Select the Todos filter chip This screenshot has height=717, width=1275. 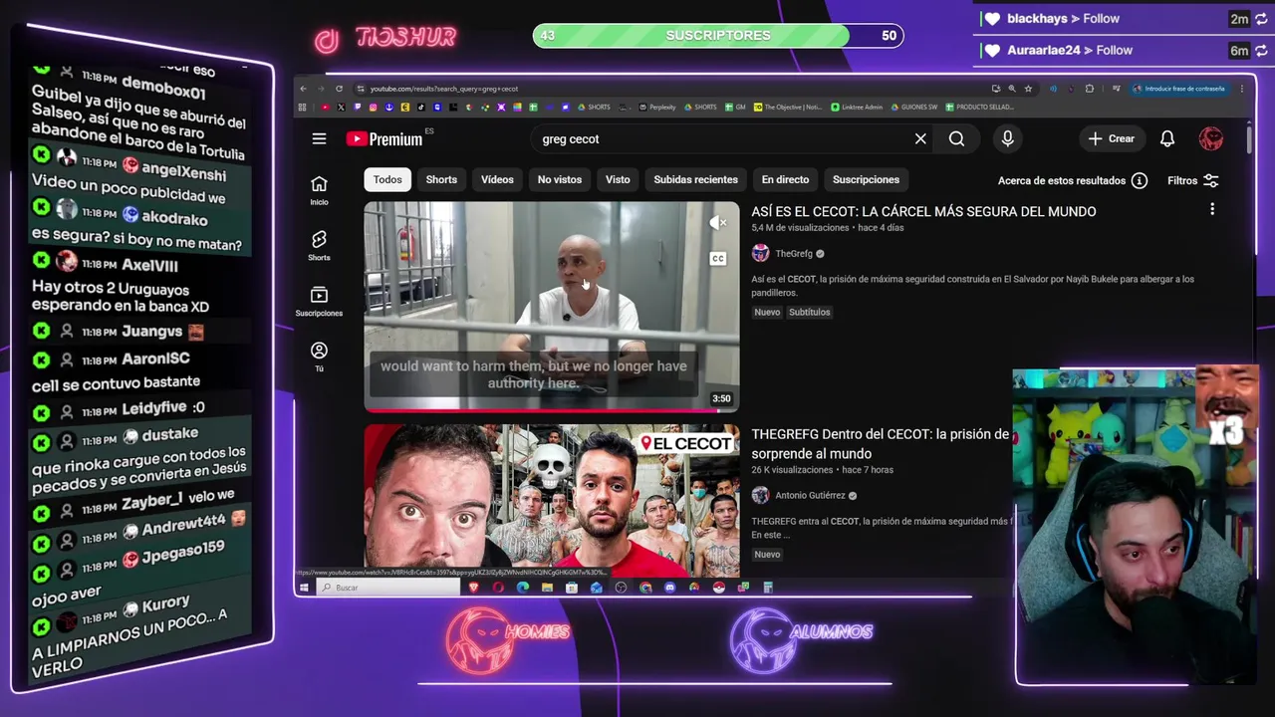pyautogui.click(x=387, y=179)
